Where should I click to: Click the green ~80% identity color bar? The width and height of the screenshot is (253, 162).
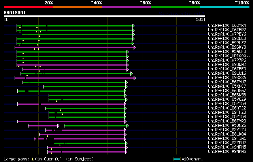pos(176,7)
